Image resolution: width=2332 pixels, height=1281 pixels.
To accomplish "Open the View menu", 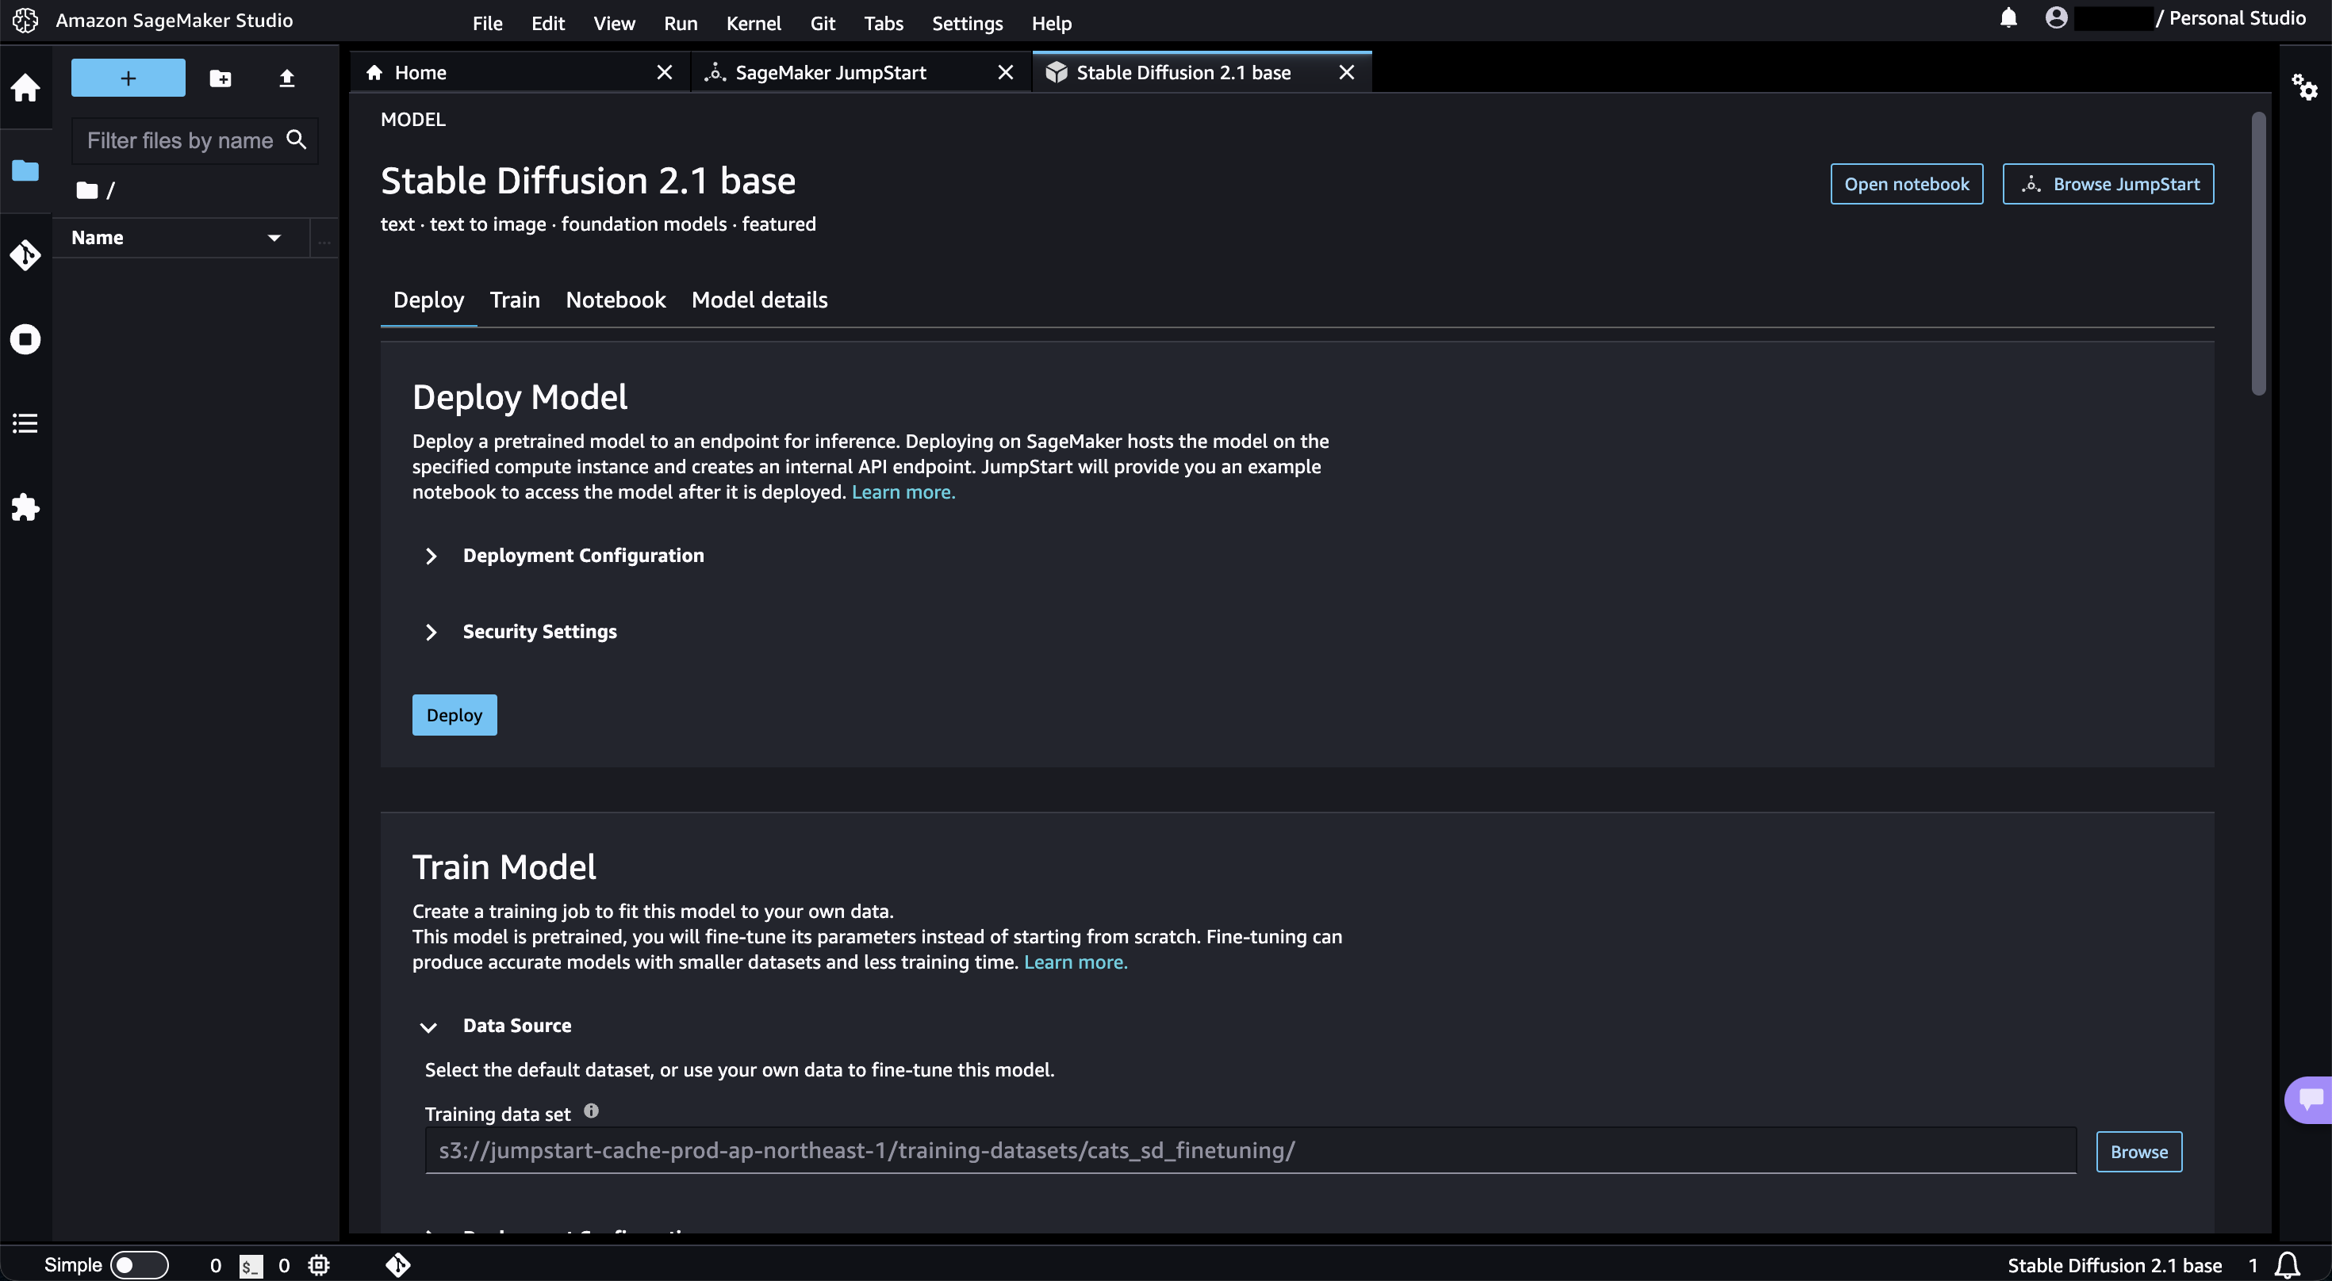I will pyautogui.click(x=614, y=23).
